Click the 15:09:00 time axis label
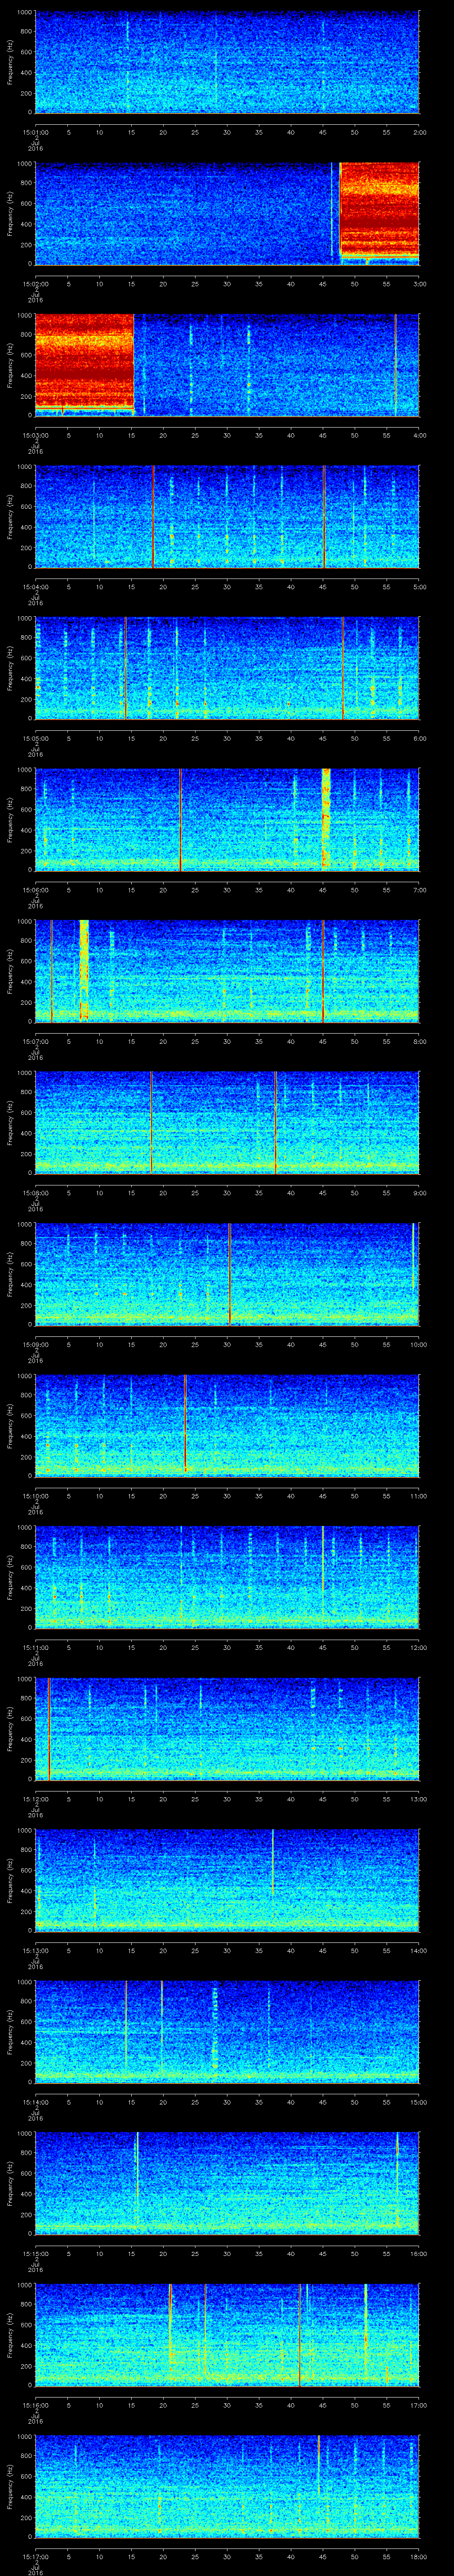 point(35,1344)
